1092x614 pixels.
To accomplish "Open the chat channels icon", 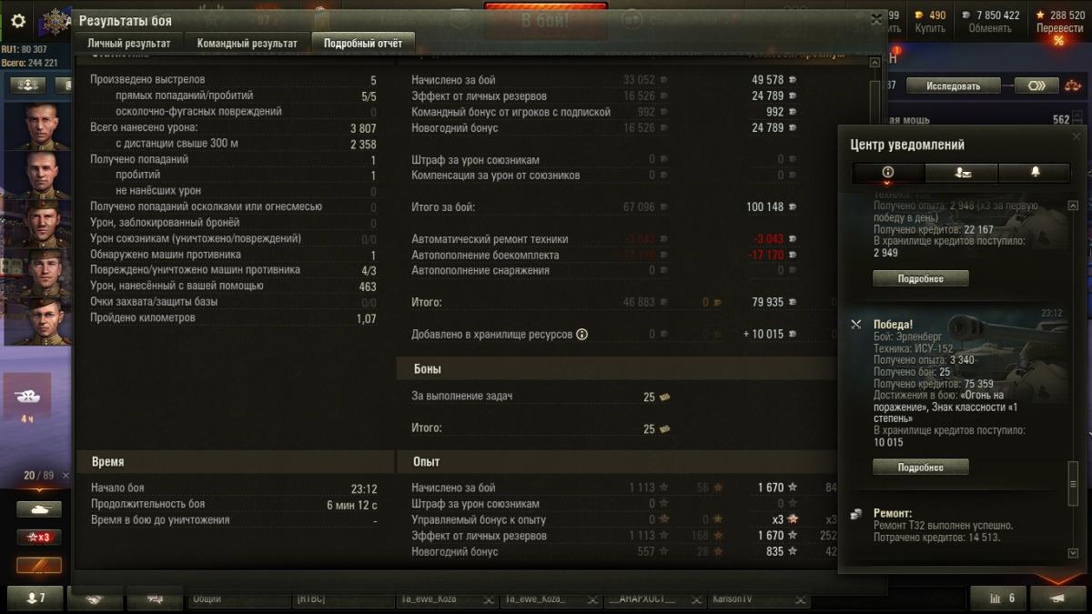I will [x=155, y=598].
